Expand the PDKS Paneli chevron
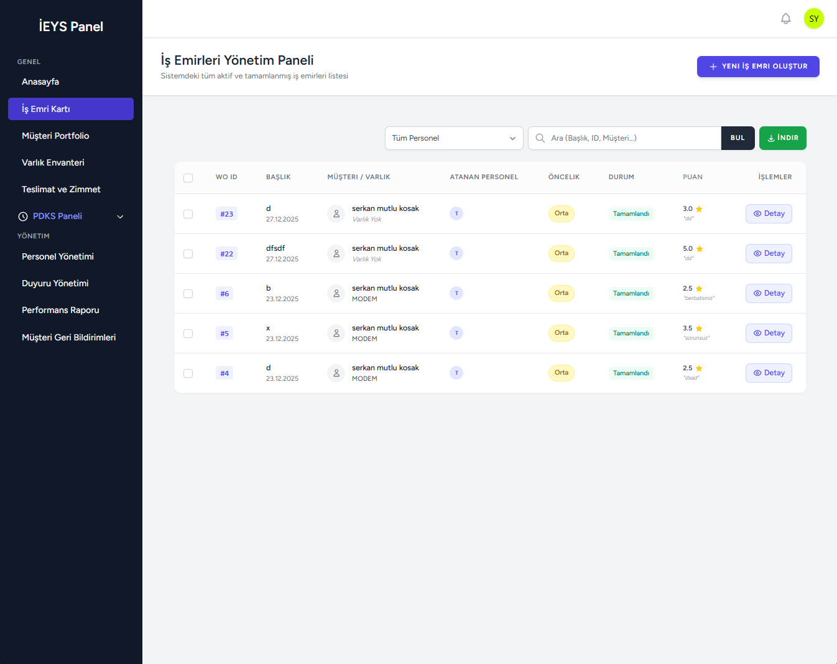This screenshot has height=664, width=837. coord(120,217)
